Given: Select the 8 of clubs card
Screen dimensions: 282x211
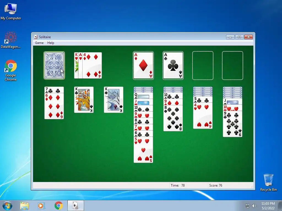Looking at the screenshot, I should coord(143,121).
